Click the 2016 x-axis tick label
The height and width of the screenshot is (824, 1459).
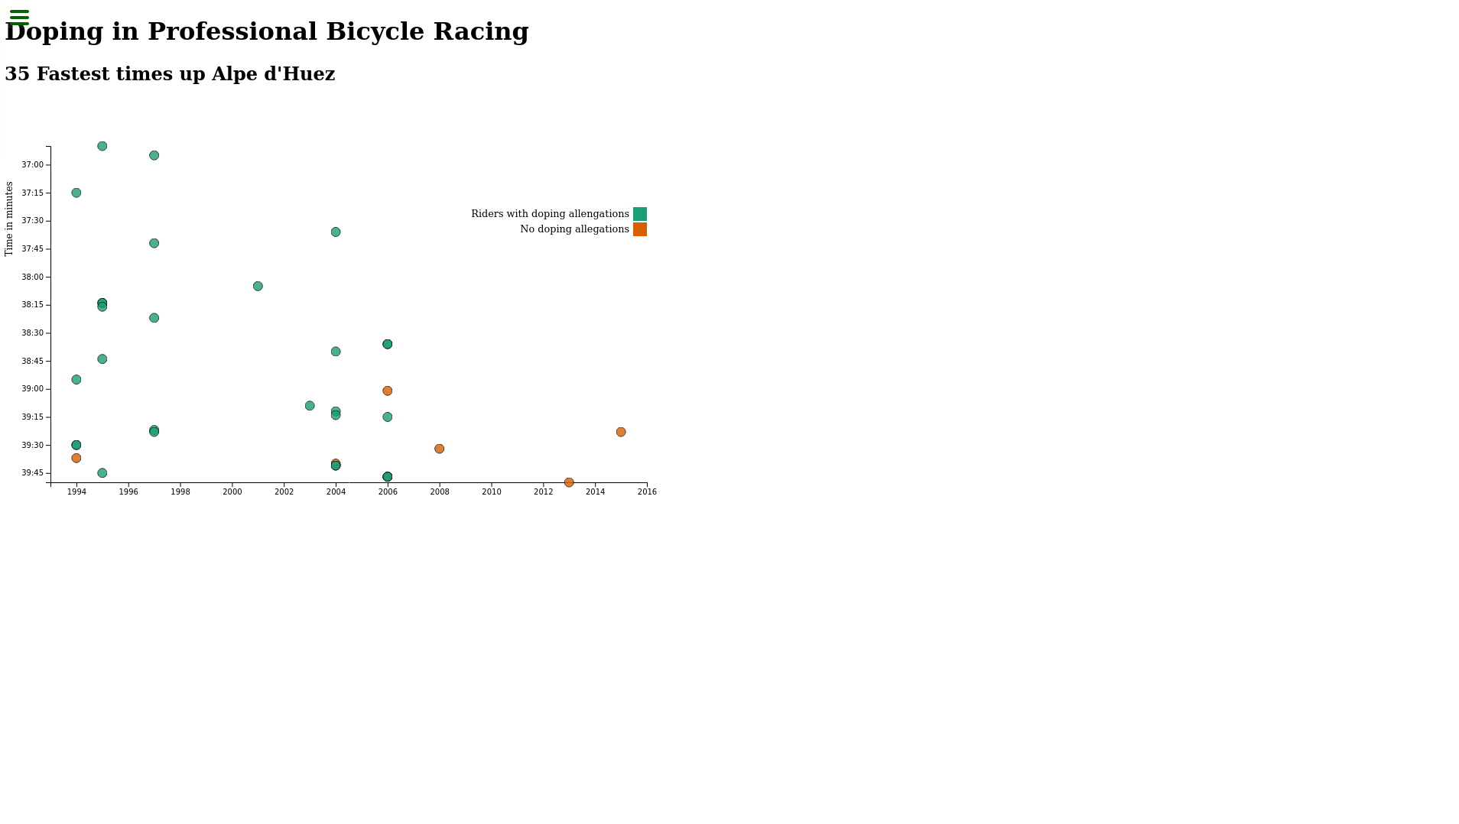pyautogui.click(x=648, y=492)
